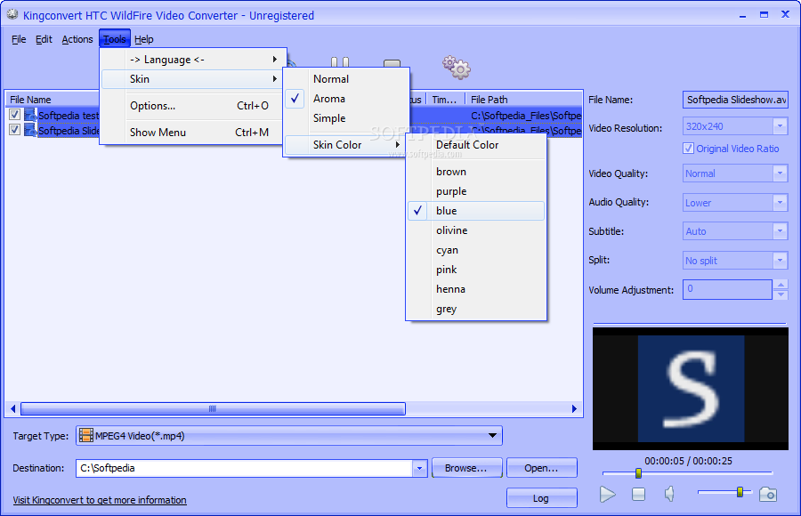Image resolution: width=801 pixels, height=516 pixels.
Task: Uncheck the Softpedia test file checkbox
Action: [x=15, y=115]
